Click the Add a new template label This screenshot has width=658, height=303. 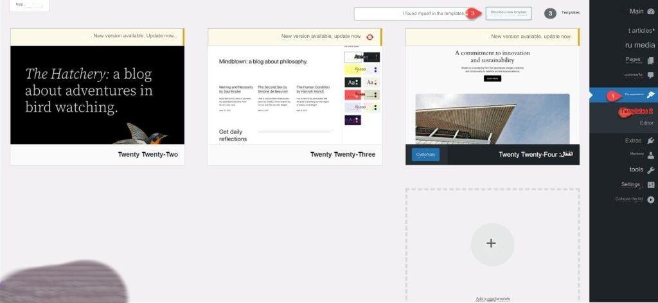(x=493, y=299)
